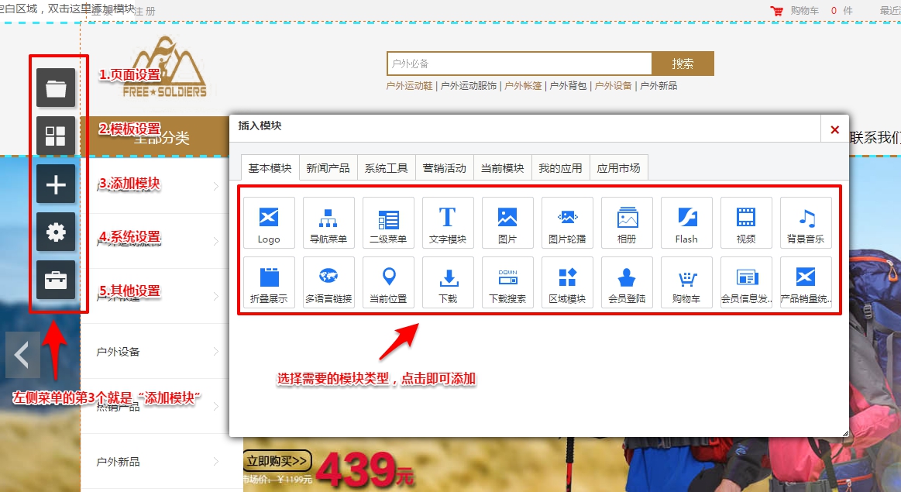Add a 背景音乐 background music module
The height and width of the screenshot is (492, 901).
tap(805, 222)
